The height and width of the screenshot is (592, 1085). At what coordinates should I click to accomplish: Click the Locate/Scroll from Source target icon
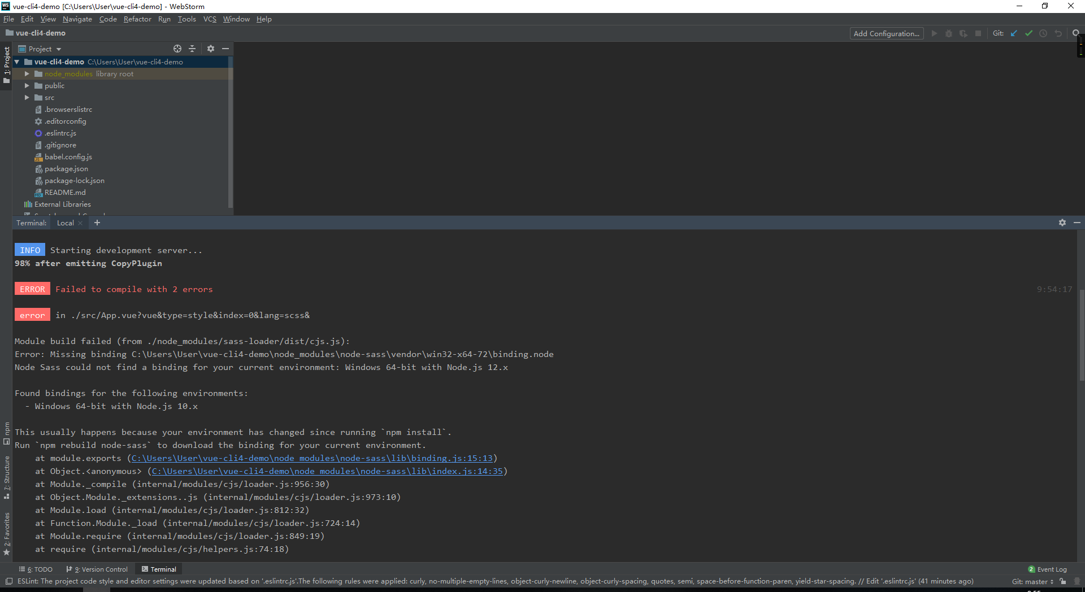tap(177, 49)
